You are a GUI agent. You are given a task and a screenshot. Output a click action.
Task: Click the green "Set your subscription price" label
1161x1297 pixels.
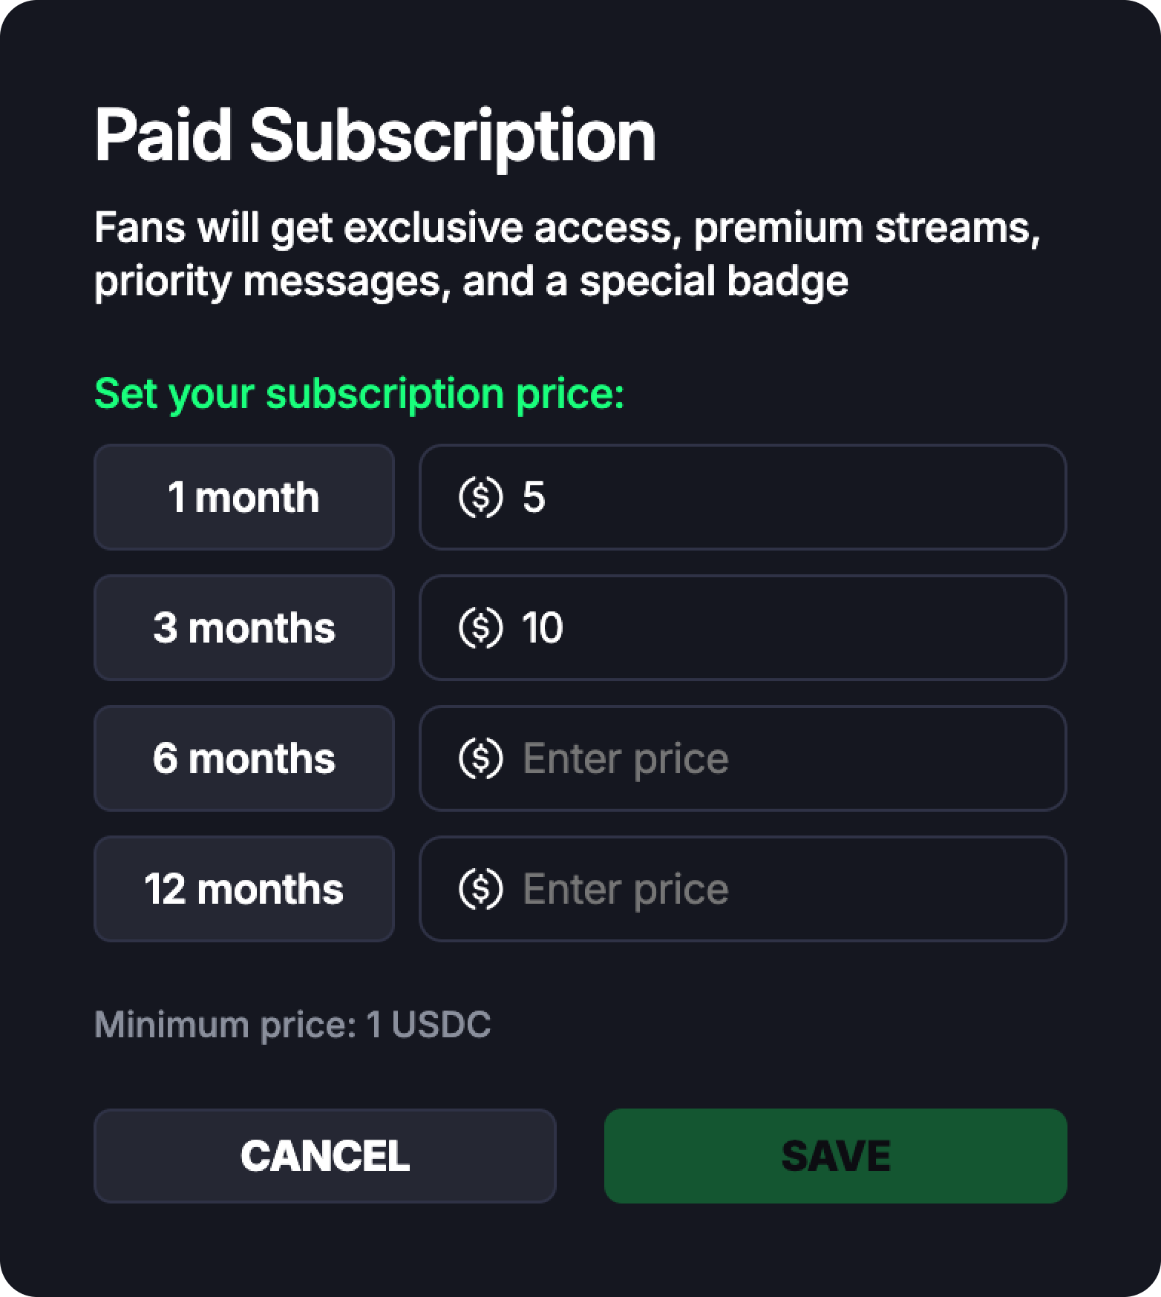point(359,393)
